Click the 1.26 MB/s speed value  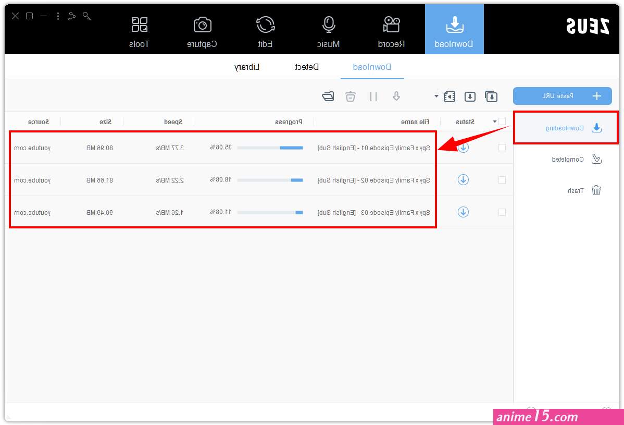pyautogui.click(x=170, y=212)
